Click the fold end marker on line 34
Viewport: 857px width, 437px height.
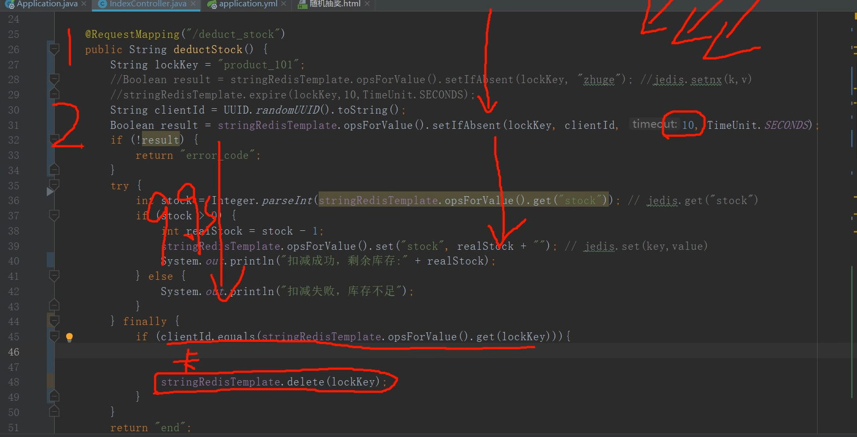pos(54,170)
